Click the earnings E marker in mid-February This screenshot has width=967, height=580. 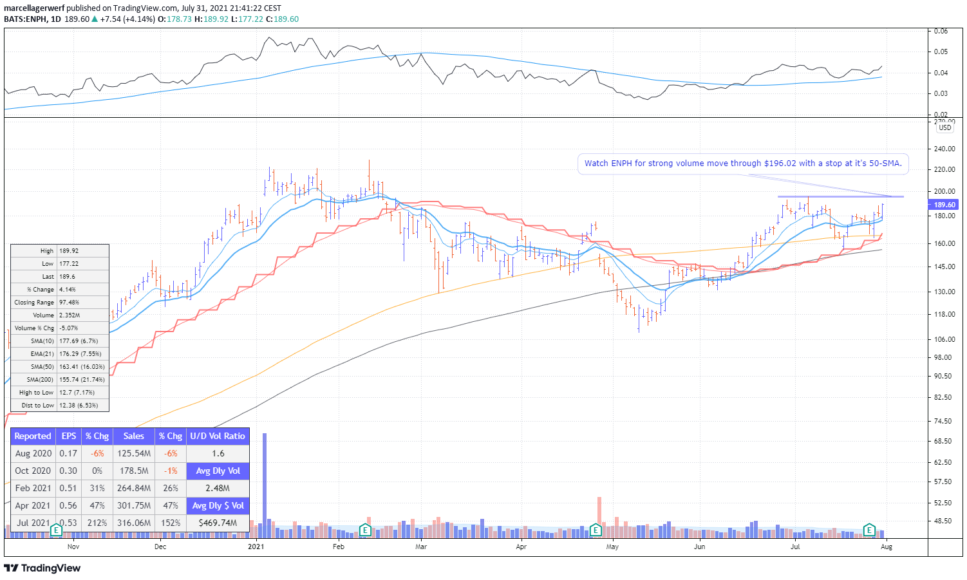click(x=365, y=530)
